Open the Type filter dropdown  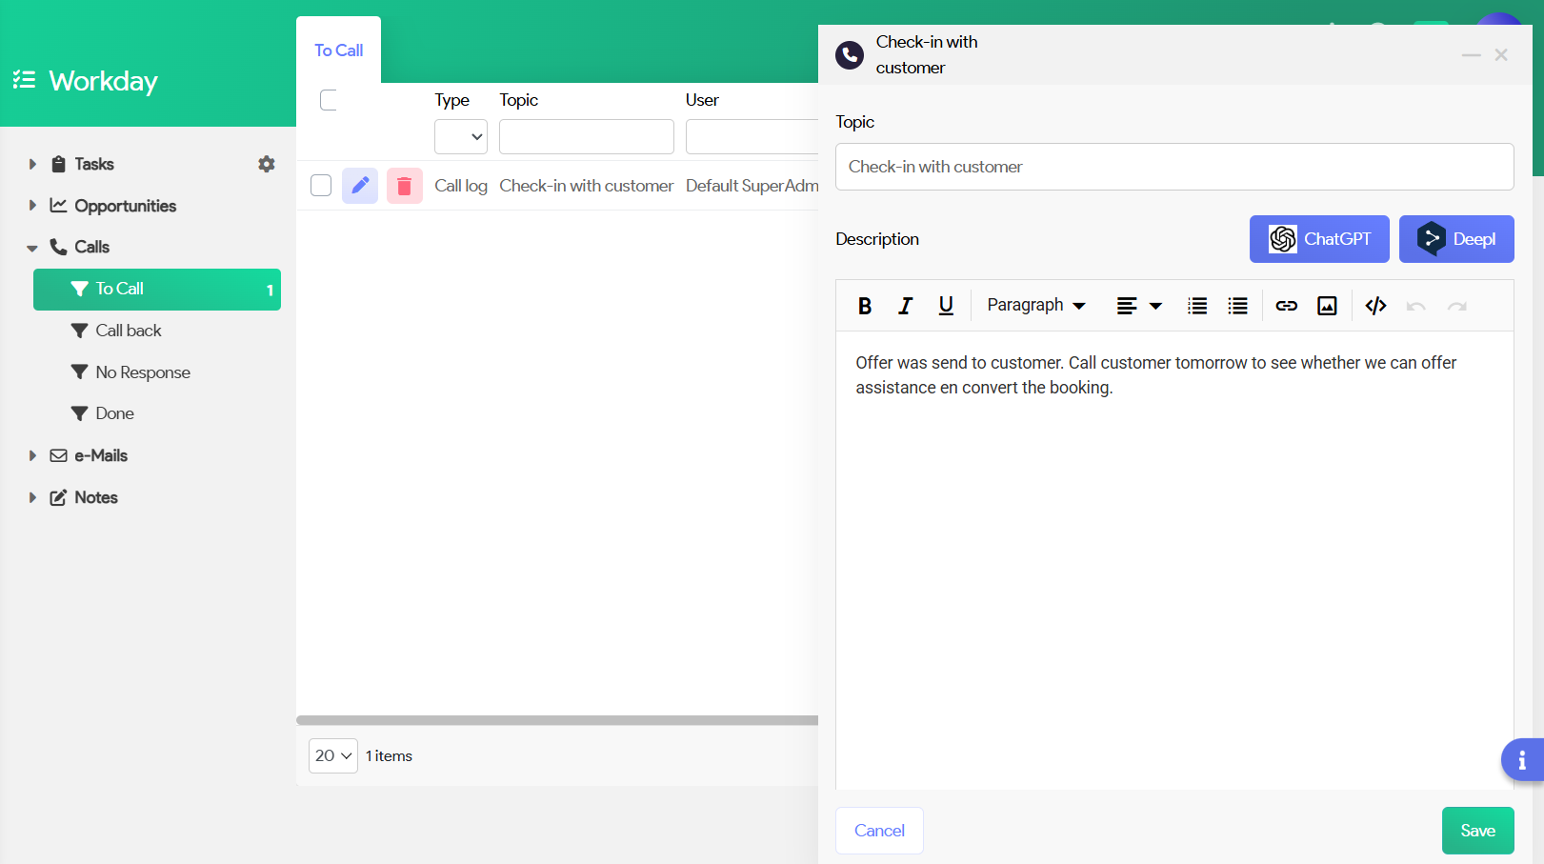point(461,137)
